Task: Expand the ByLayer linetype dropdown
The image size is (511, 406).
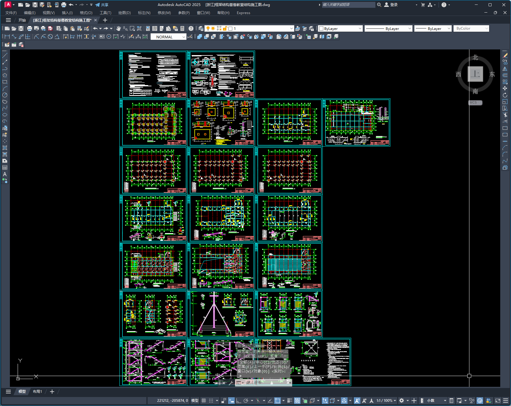Action: [x=410, y=28]
